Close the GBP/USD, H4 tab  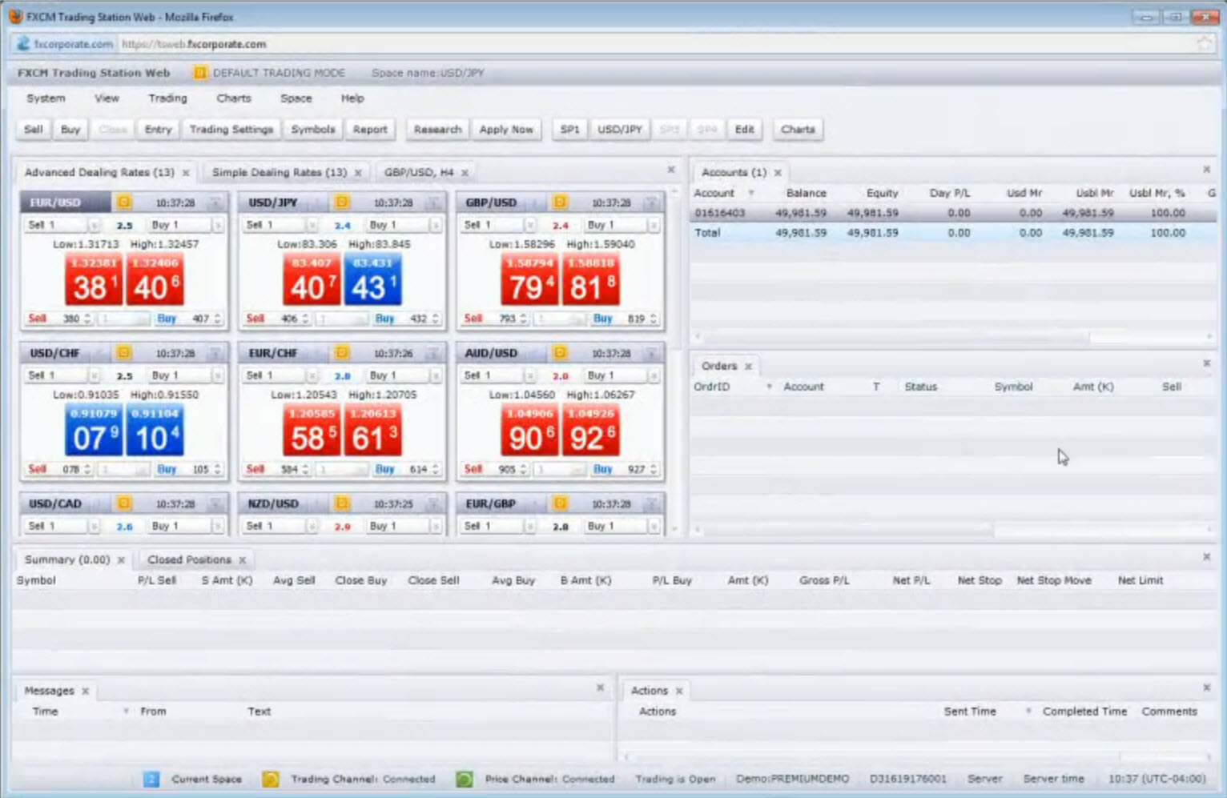pyautogui.click(x=465, y=173)
